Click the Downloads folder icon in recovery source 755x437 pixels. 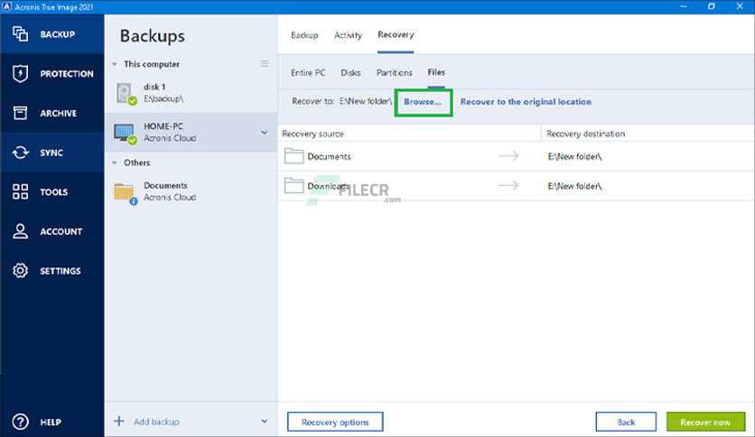294,185
